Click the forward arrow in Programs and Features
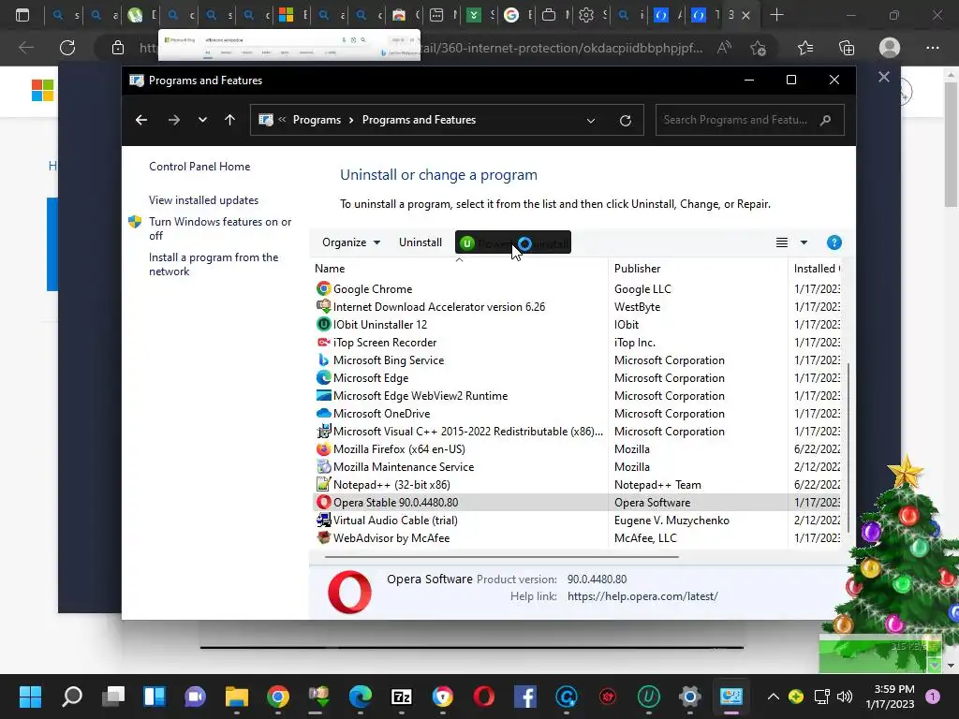The width and height of the screenshot is (959, 719). 173,120
